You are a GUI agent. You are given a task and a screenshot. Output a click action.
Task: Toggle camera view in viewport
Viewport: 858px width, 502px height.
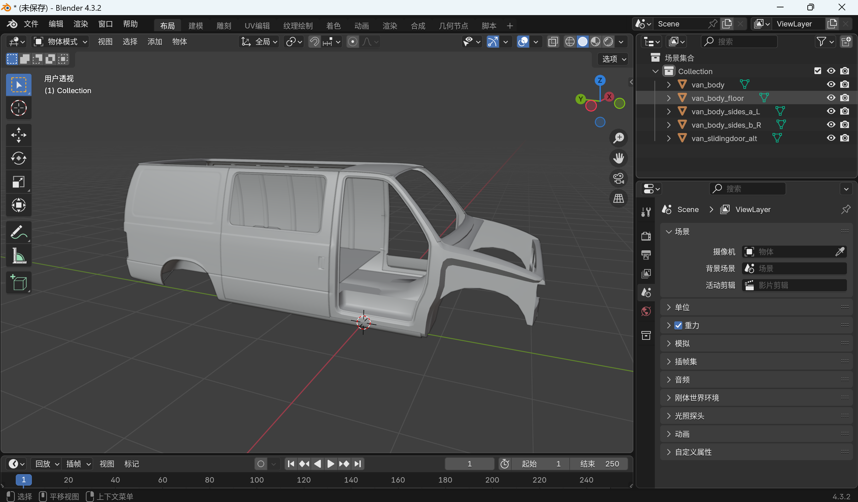tap(618, 178)
